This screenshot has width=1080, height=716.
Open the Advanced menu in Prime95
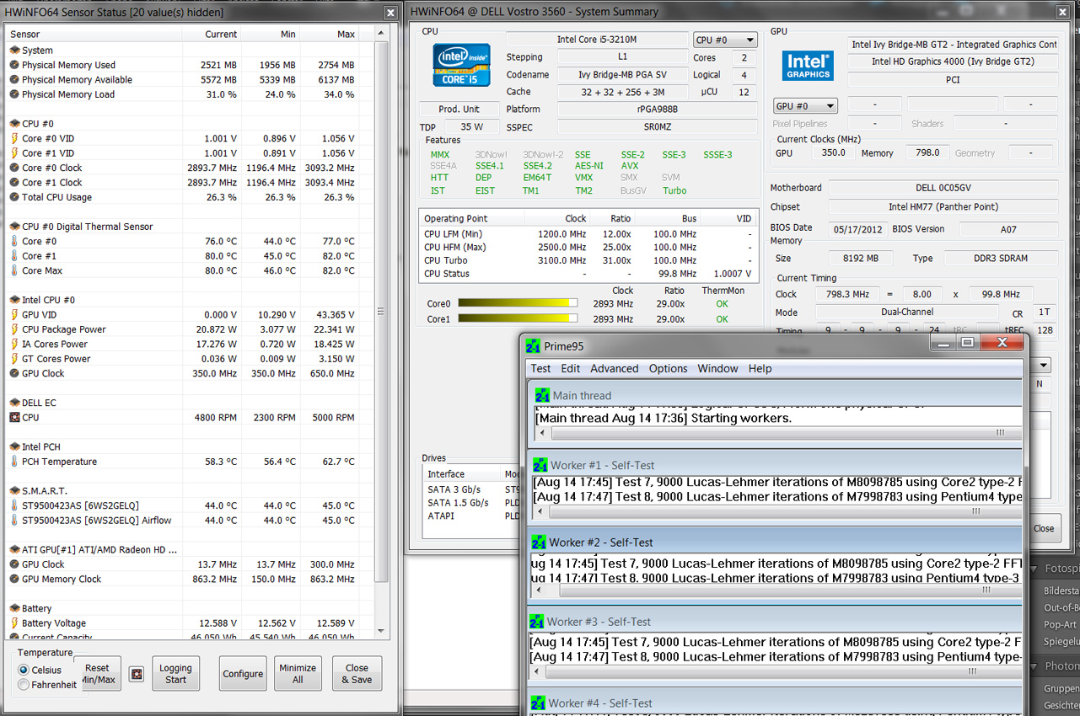[615, 368]
